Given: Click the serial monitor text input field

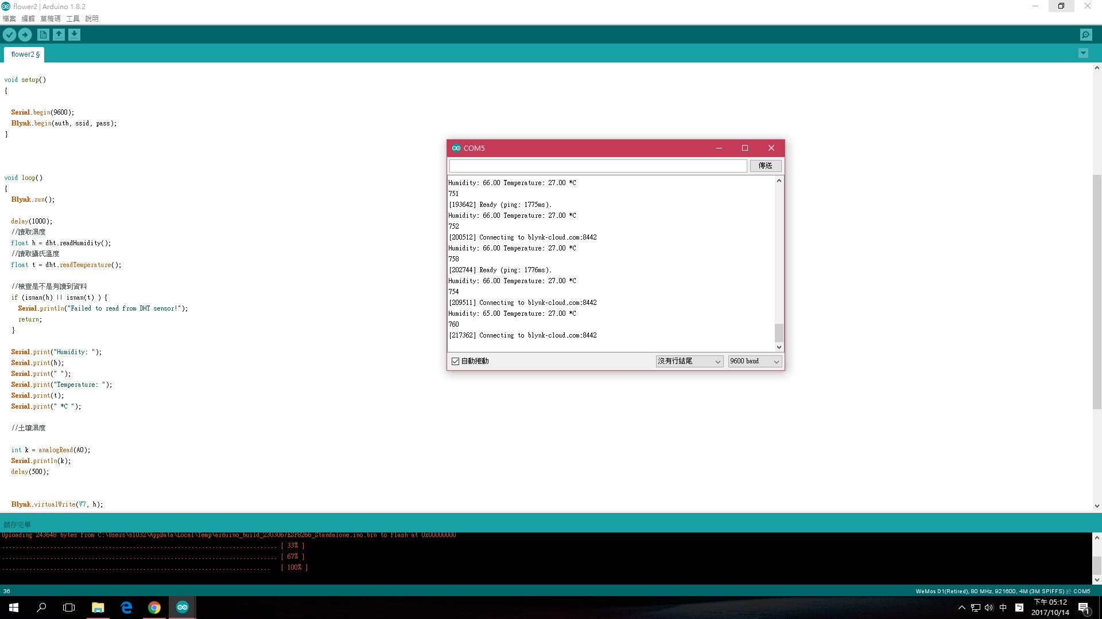Looking at the screenshot, I should click(597, 166).
